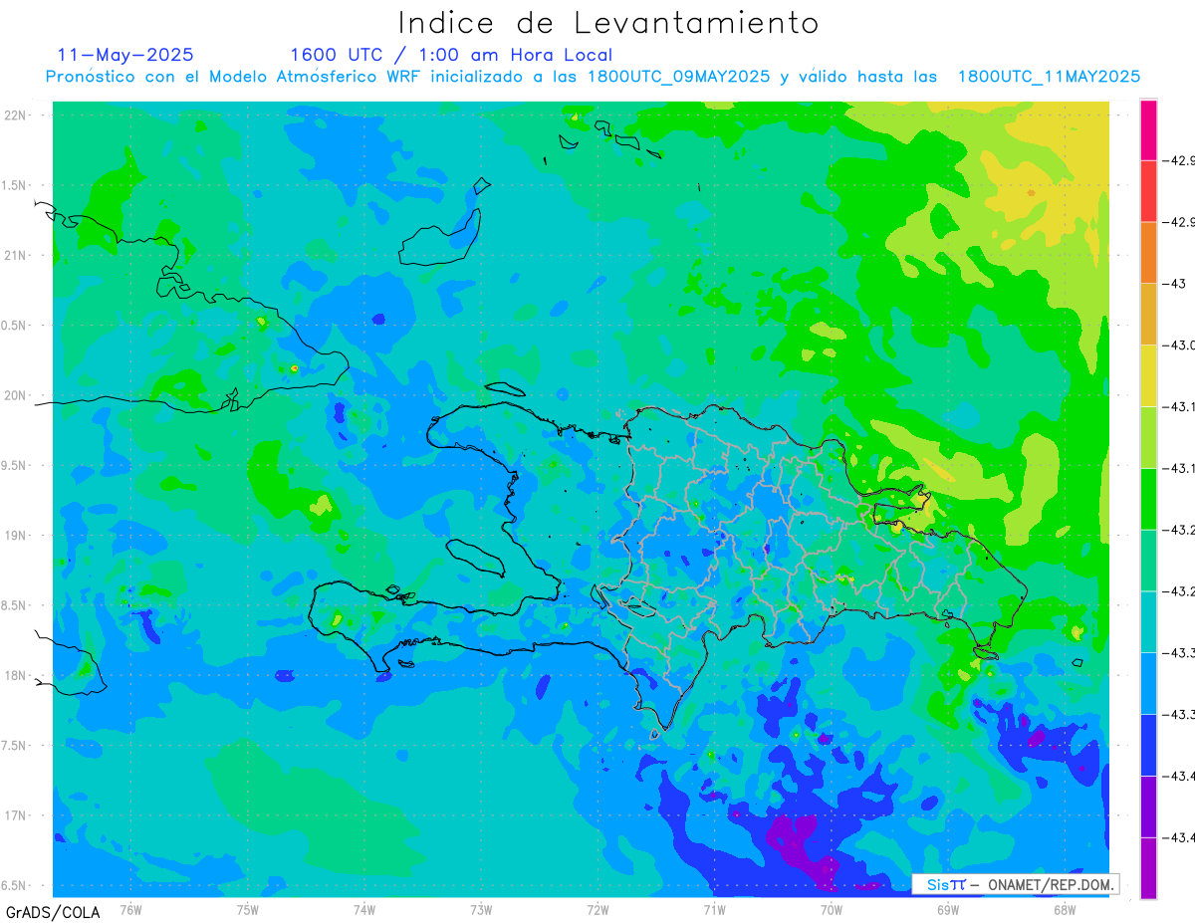
Task: Pick the orange swatch in the color legend
Action: coord(1148,253)
